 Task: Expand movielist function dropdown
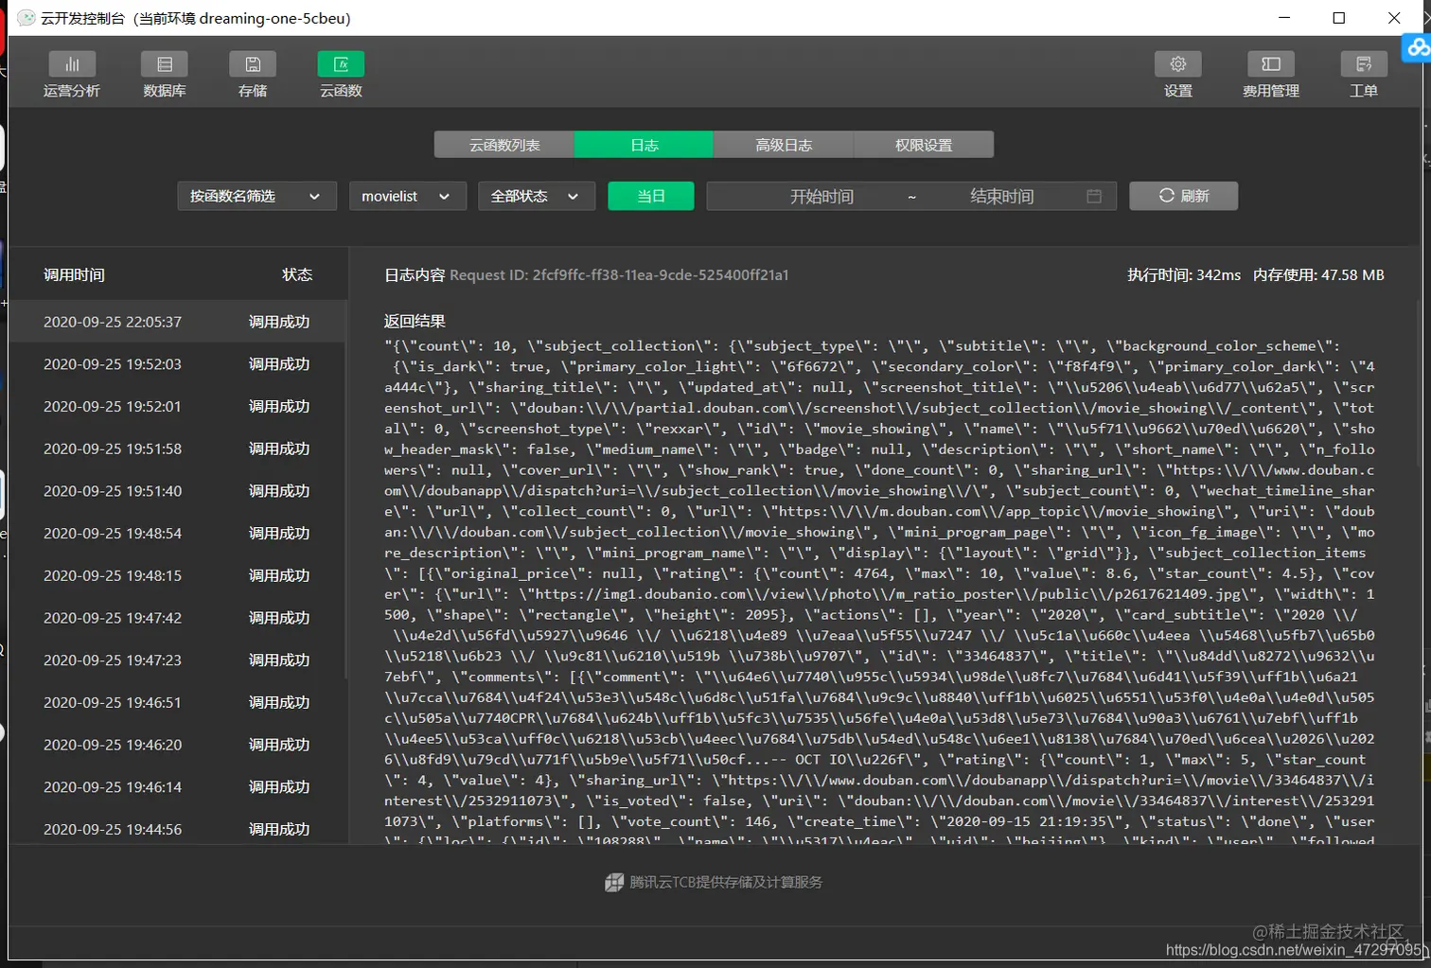point(408,196)
